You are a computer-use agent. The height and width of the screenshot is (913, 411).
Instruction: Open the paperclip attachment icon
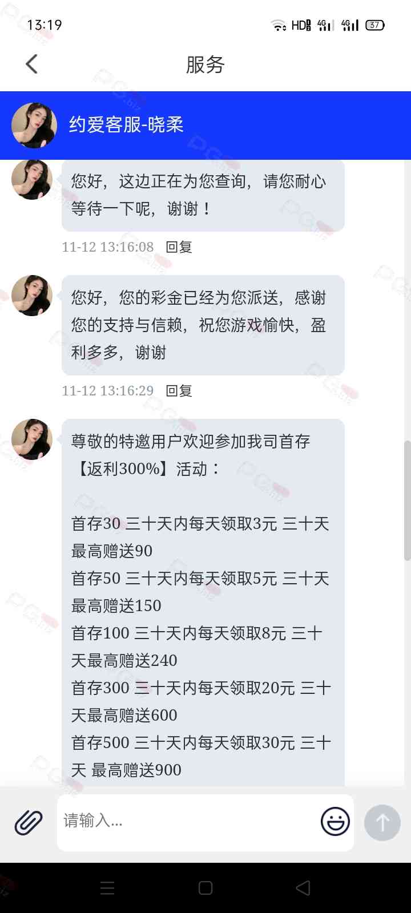(29, 822)
